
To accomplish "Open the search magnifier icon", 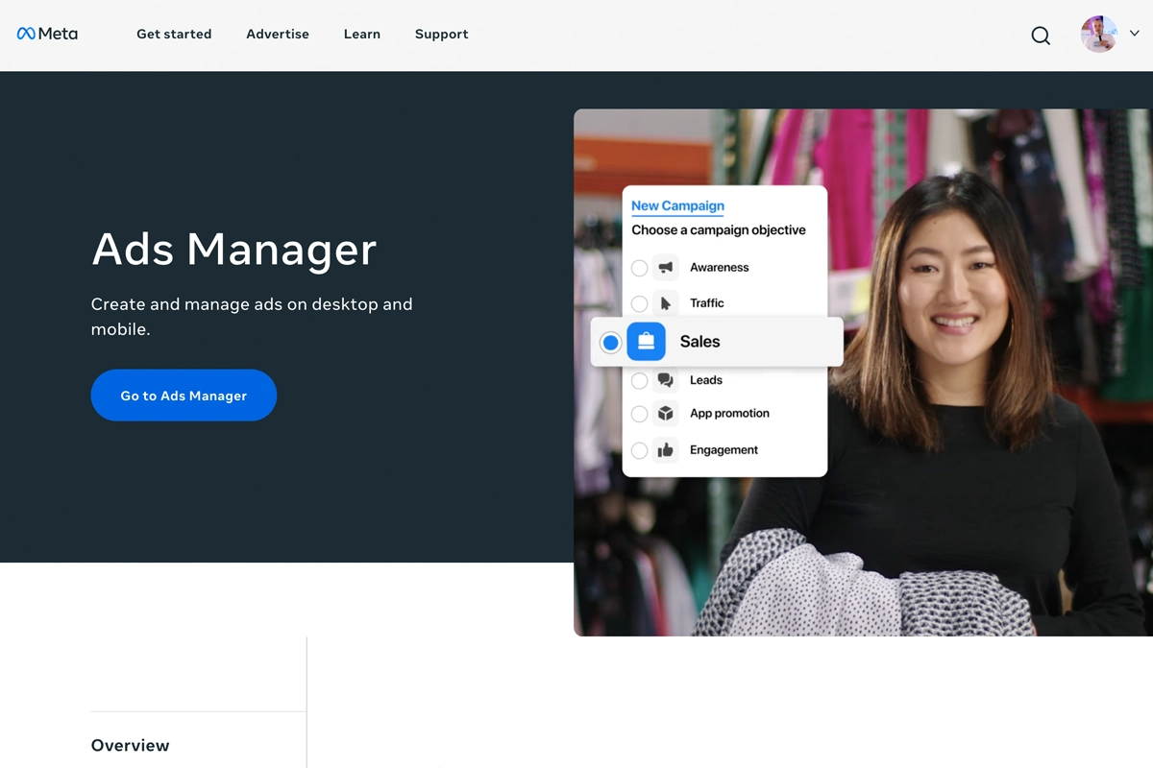I will point(1041,36).
